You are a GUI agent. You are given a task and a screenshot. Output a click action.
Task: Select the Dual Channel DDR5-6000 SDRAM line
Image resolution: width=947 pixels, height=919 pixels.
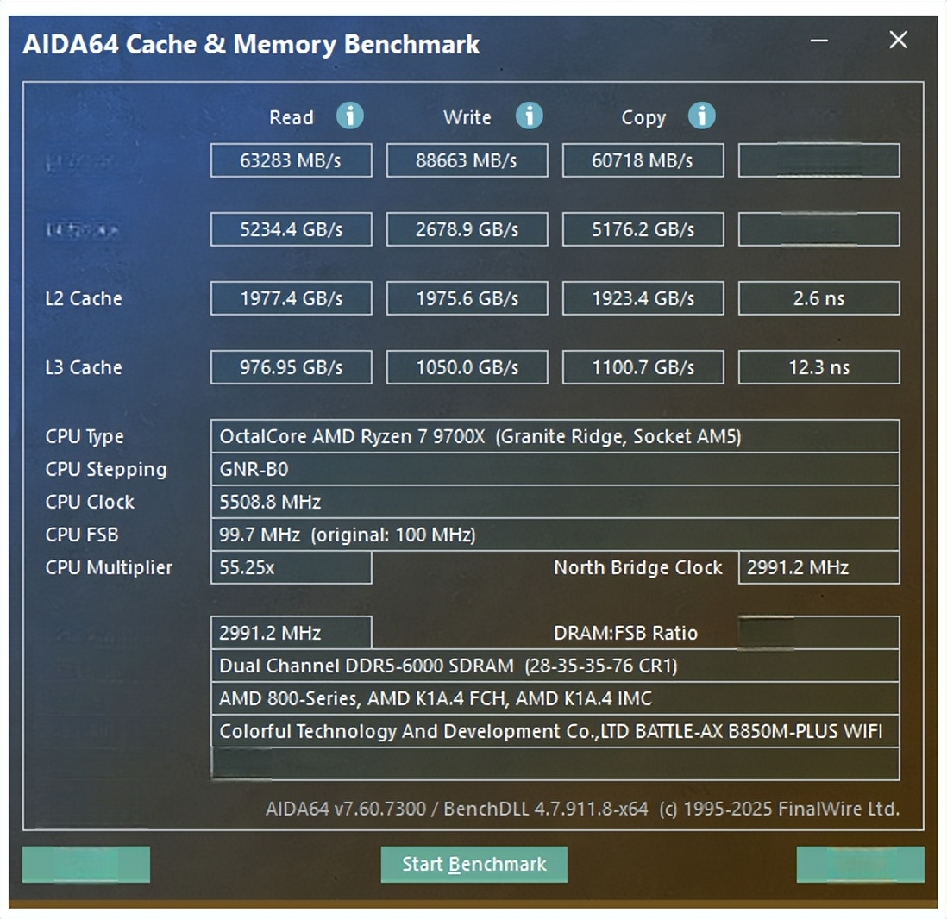pyautogui.click(x=555, y=666)
